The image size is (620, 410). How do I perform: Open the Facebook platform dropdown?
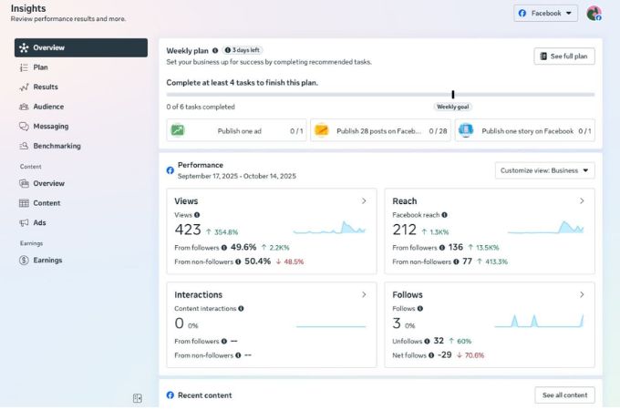coord(545,13)
